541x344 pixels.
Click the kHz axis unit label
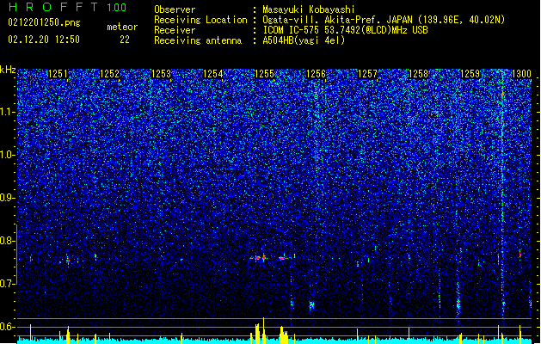pyautogui.click(x=8, y=70)
